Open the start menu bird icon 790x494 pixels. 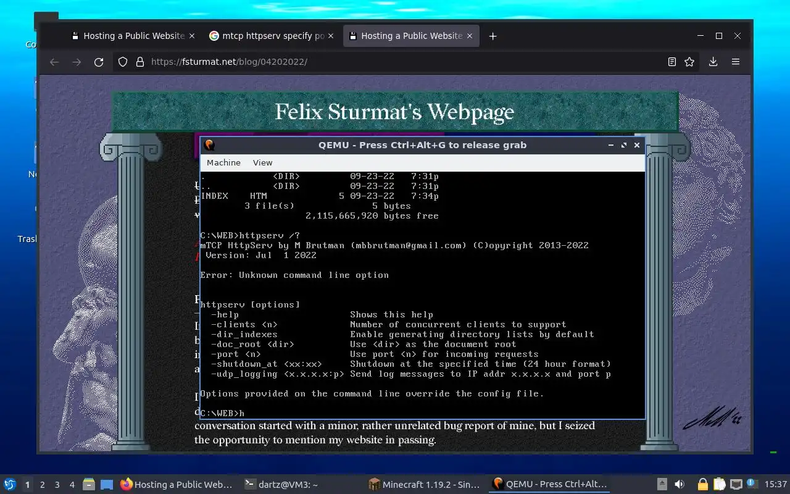[9, 485]
